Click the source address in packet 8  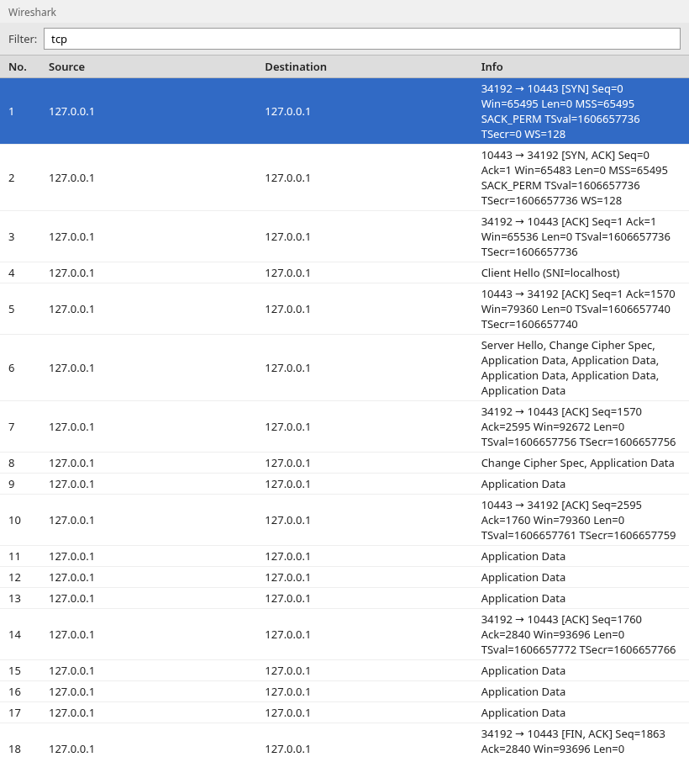coord(71,463)
